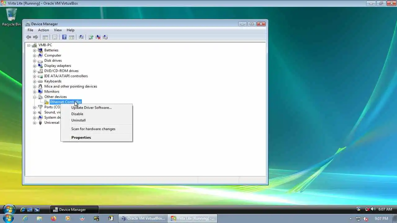Click the network icon in Vista system tray
The image size is (397, 223).
pyautogui.click(x=367, y=209)
